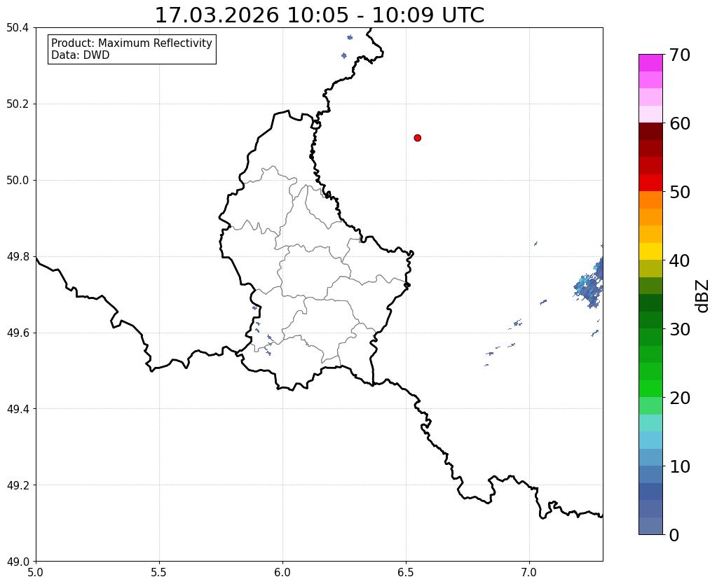Image resolution: width=717 pixels, height=584 pixels.
Task: Click the 30 label on the colorbar
Action: [x=679, y=329]
